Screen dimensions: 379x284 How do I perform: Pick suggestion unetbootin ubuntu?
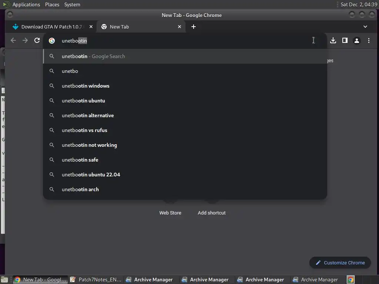[185, 101]
